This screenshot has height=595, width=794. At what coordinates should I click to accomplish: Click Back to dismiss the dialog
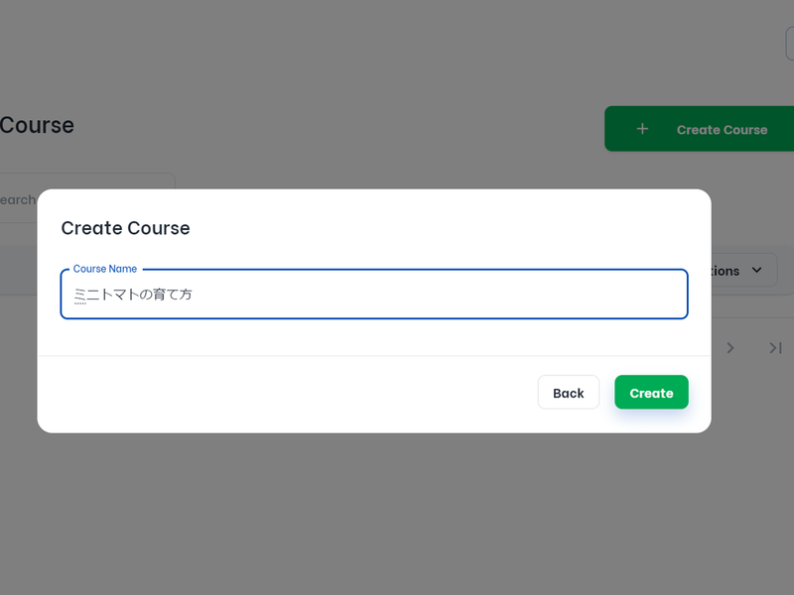568,392
